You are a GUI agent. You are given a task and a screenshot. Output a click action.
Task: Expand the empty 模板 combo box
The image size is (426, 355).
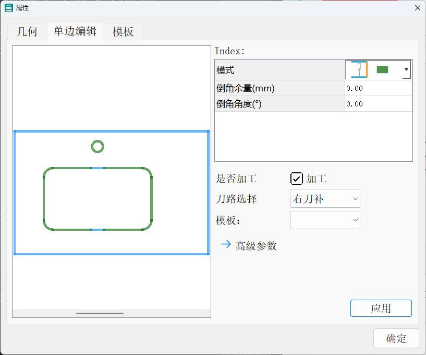pyautogui.click(x=325, y=220)
